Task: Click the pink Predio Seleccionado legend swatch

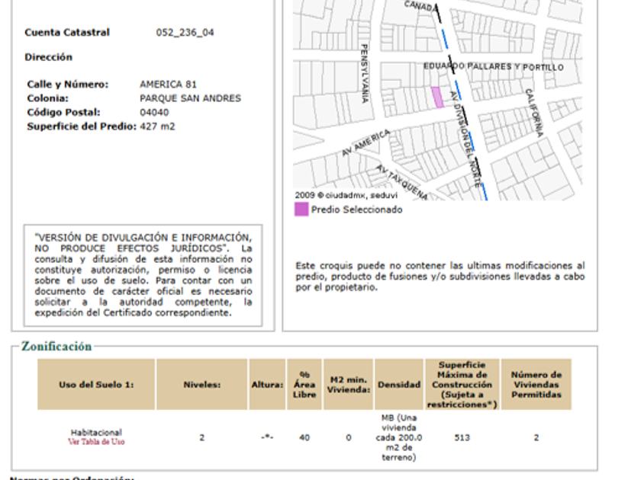Action: [301, 210]
